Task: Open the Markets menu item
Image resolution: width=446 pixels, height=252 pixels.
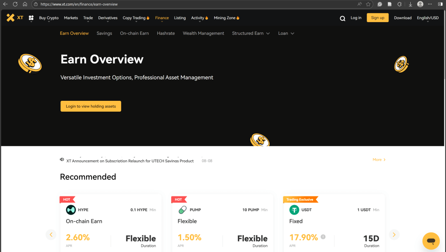Action: tap(71, 18)
